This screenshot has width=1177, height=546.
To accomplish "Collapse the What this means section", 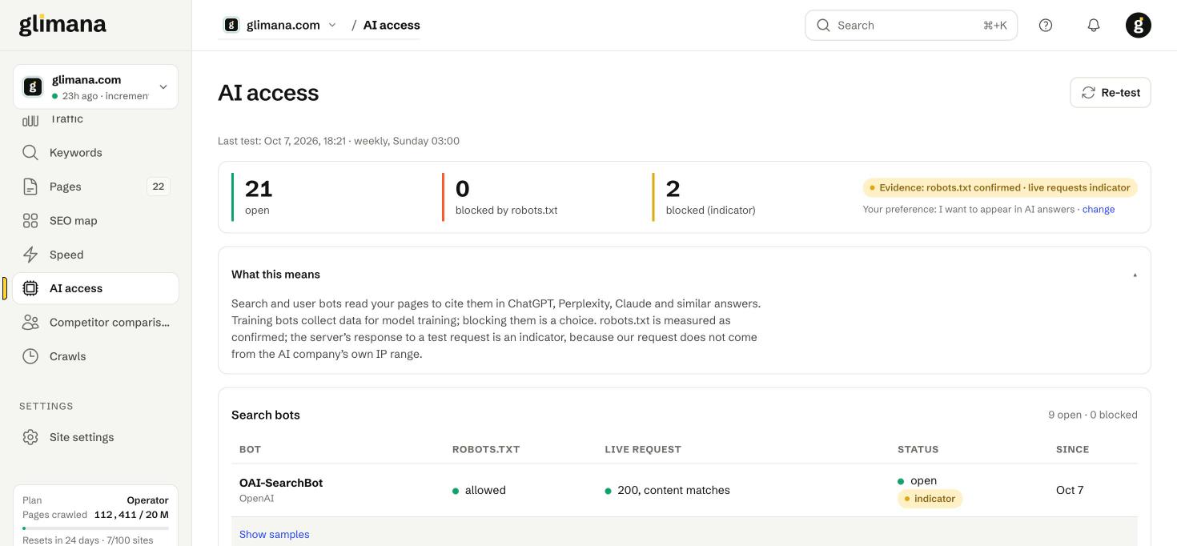I will click(1135, 275).
